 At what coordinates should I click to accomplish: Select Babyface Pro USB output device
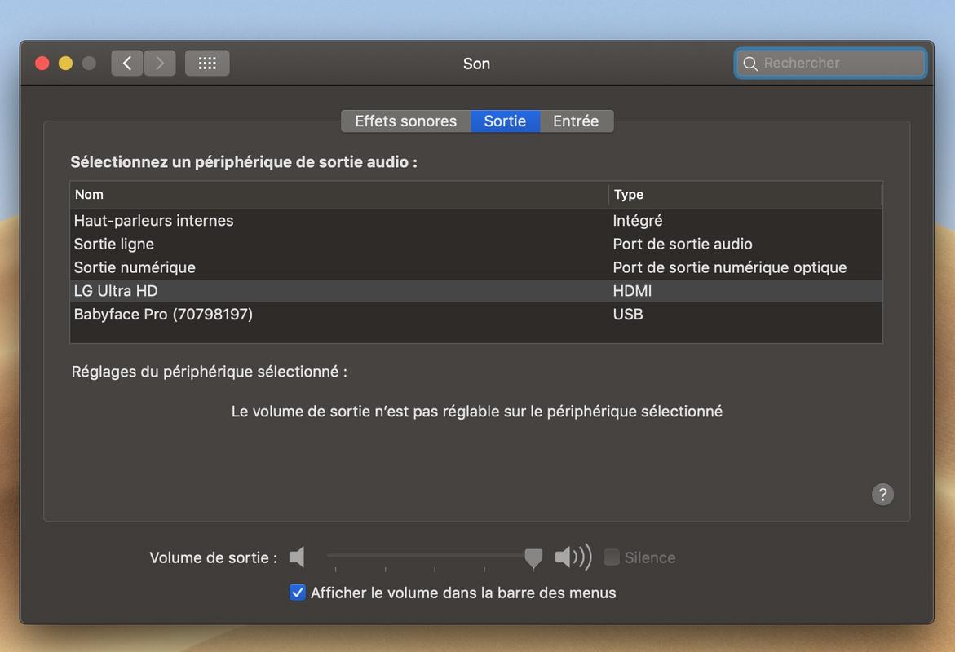click(x=476, y=314)
